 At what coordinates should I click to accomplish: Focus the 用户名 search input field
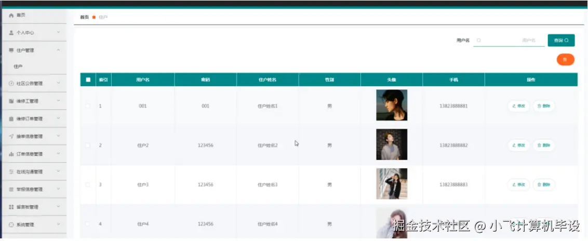coord(509,41)
